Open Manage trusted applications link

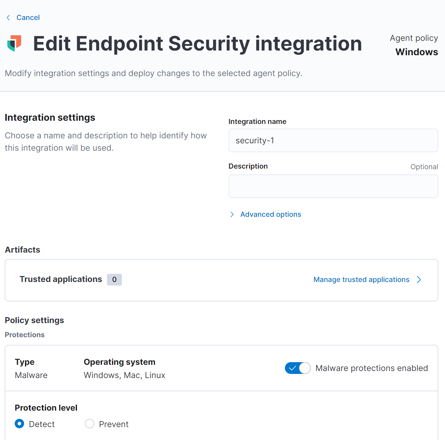click(x=361, y=280)
